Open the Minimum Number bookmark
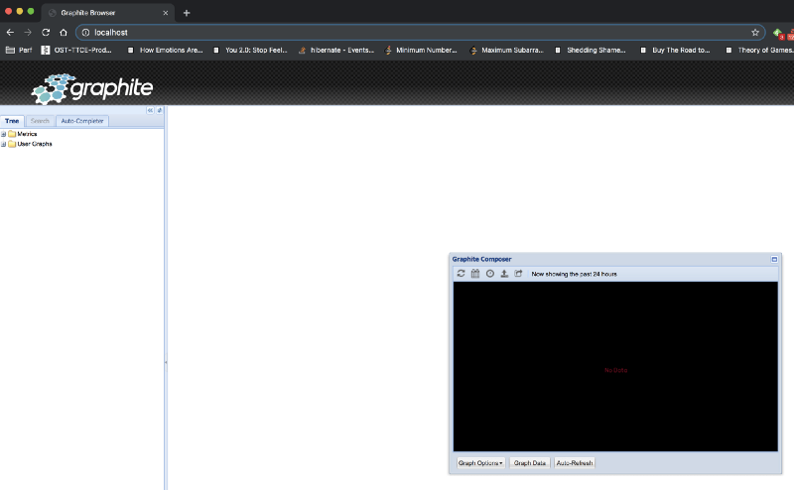794x490 pixels. 421,51
